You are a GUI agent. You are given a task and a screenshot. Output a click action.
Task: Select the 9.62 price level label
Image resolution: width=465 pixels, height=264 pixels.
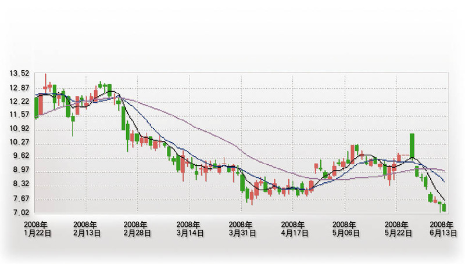pyautogui.click(x=20, y=156)
